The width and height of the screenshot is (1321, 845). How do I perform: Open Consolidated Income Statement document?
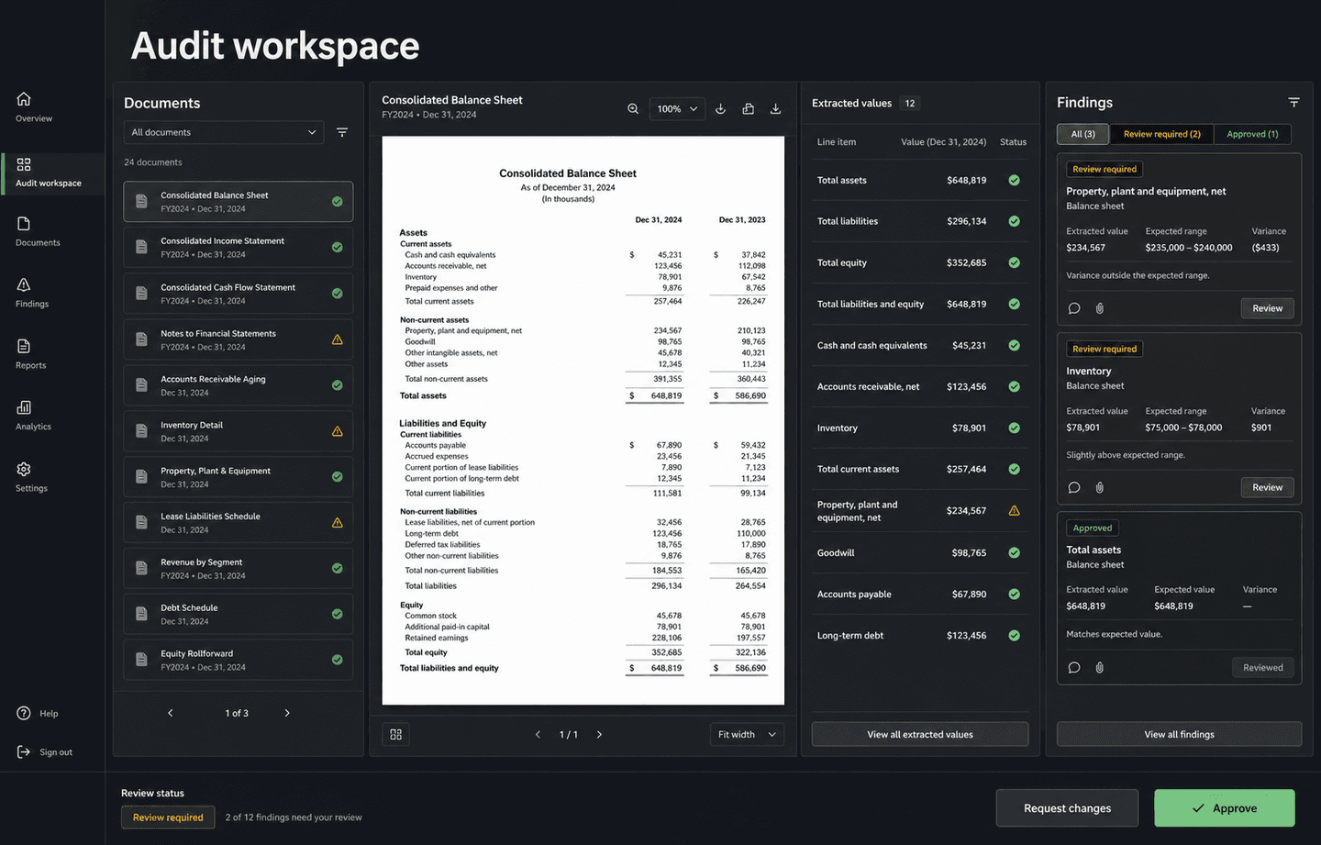(239, 248)
